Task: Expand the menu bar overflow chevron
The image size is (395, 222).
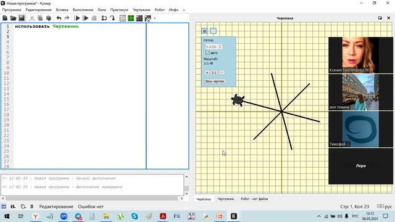Action: click(184, 10)
